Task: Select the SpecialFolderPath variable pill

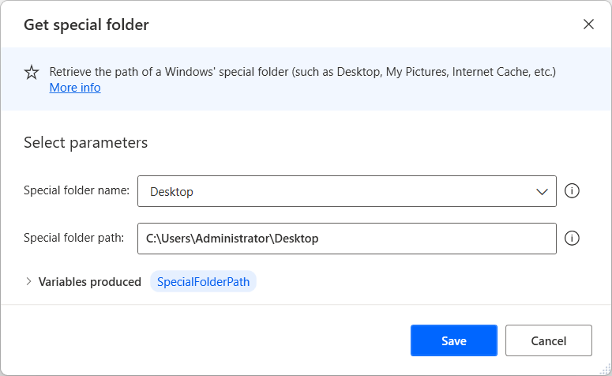Action: coord(203,281)
